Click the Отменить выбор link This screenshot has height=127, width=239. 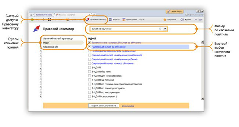[x=128, y=106]
